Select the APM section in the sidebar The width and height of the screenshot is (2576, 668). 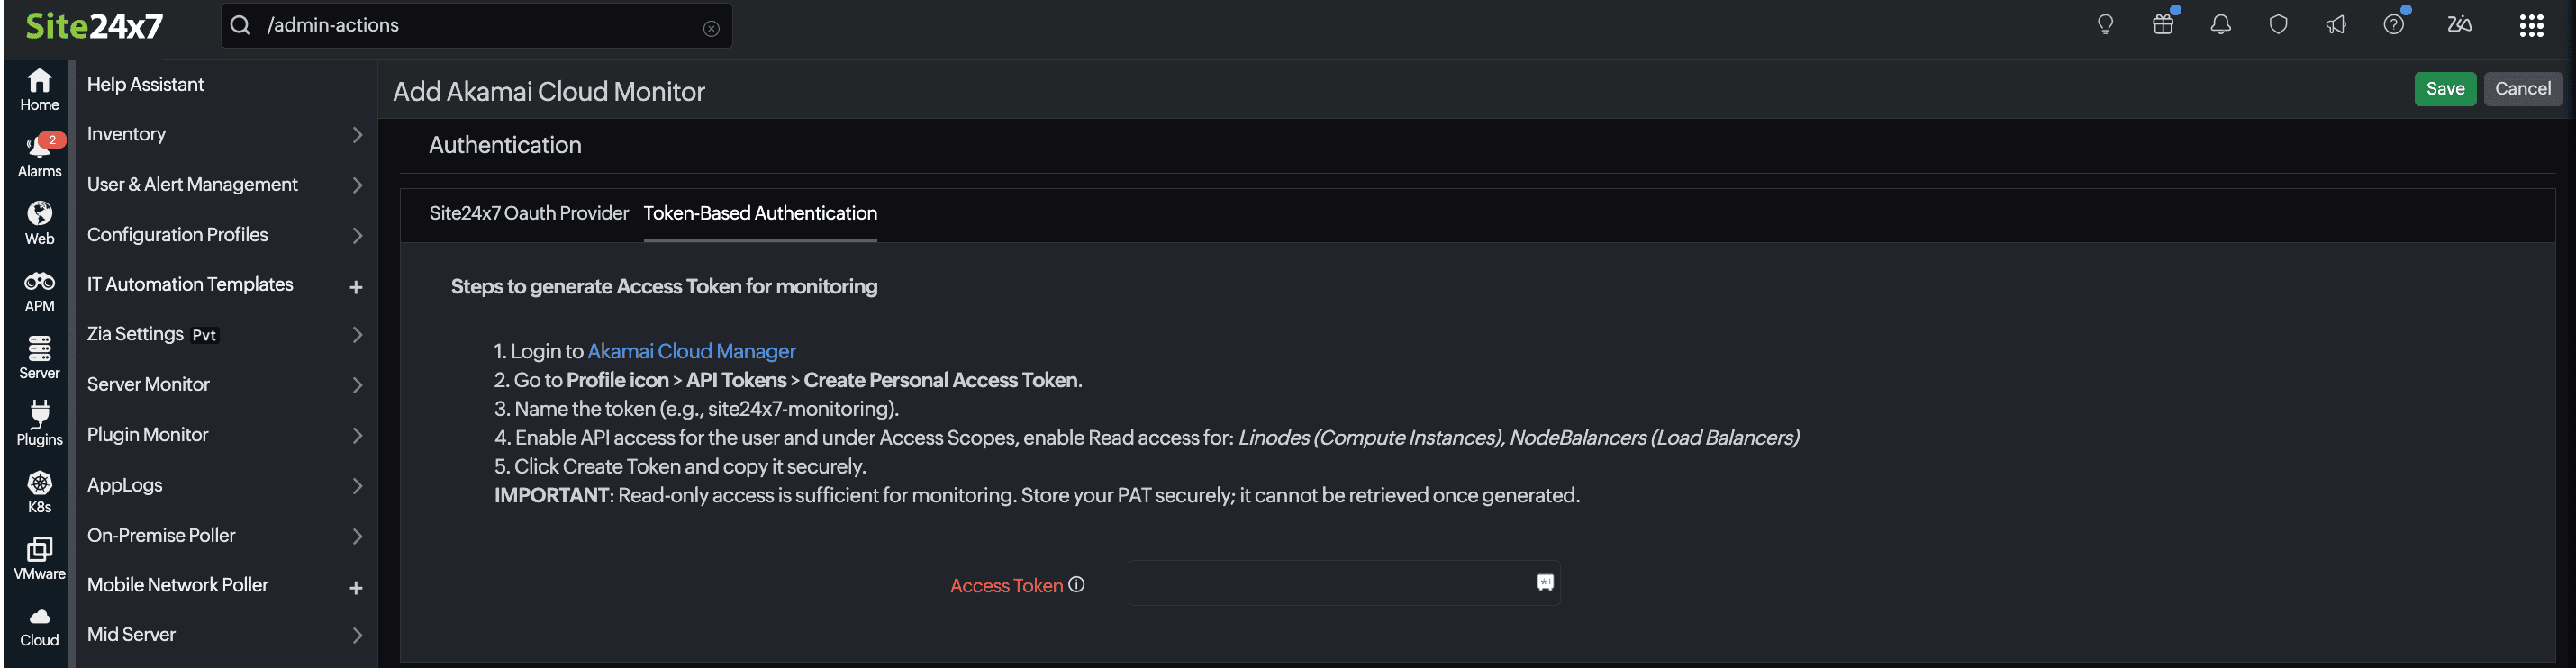[x=39, y=289]
